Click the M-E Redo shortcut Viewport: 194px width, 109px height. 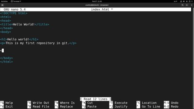(x=171, y=107)
